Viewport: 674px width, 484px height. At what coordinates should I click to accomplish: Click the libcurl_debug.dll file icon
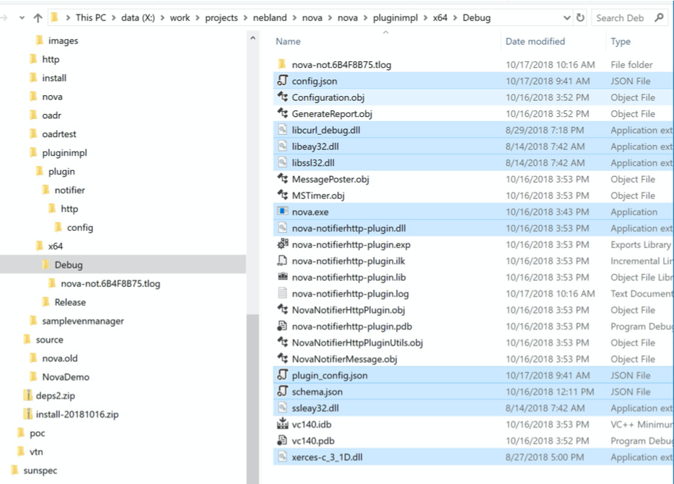point(283,130)
